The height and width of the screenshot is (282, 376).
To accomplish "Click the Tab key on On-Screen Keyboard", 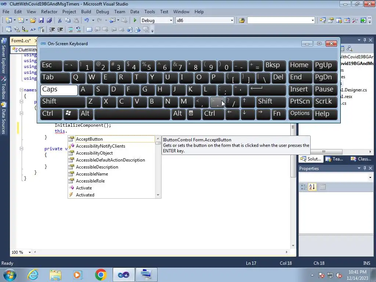I will point(55,78).
